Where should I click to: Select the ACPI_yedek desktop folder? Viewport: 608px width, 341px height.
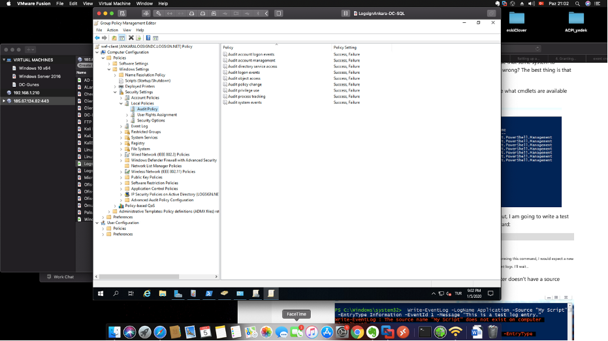click(x=576, y=22)
